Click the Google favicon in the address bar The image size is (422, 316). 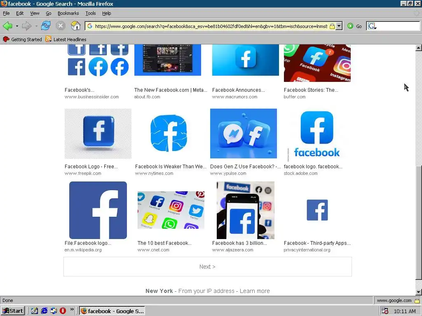tap(90, 26)
